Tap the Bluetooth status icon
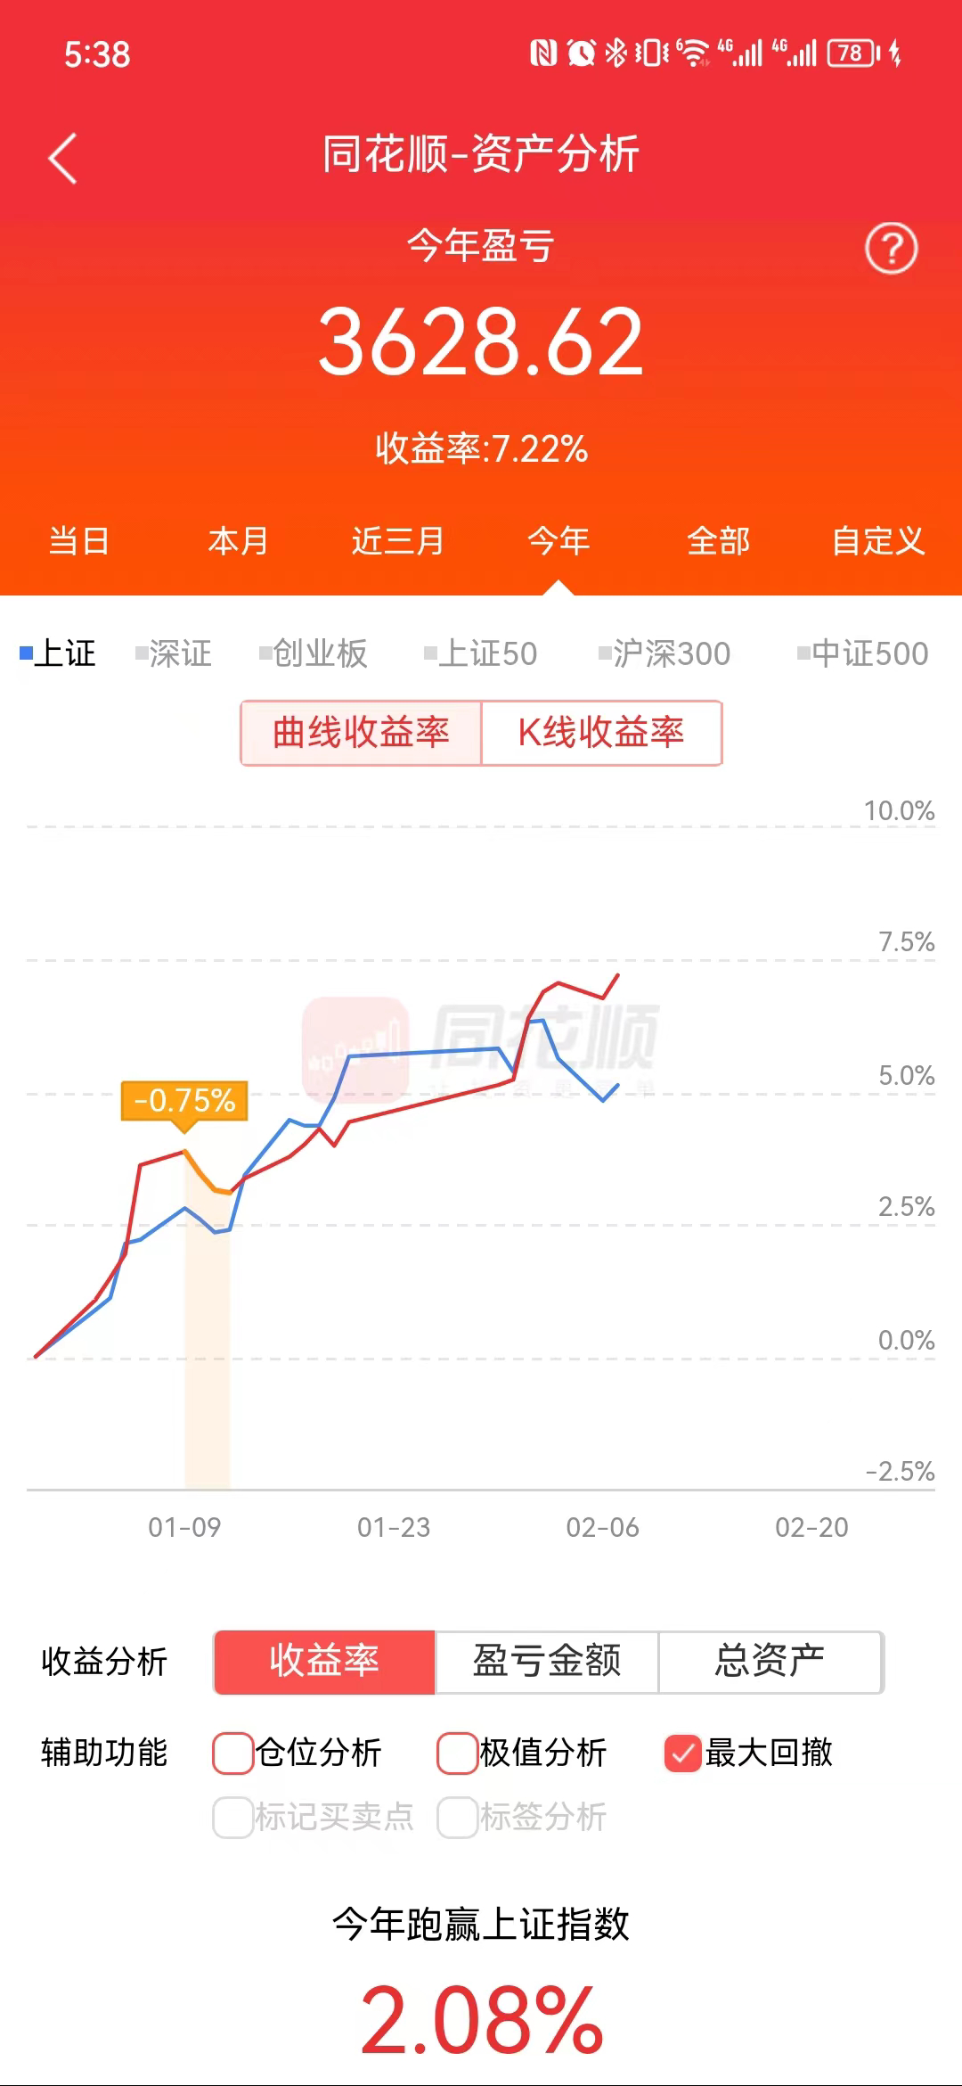Image resolution: width=962 pixels, height=2086 pixels. [x=616, y=53]
